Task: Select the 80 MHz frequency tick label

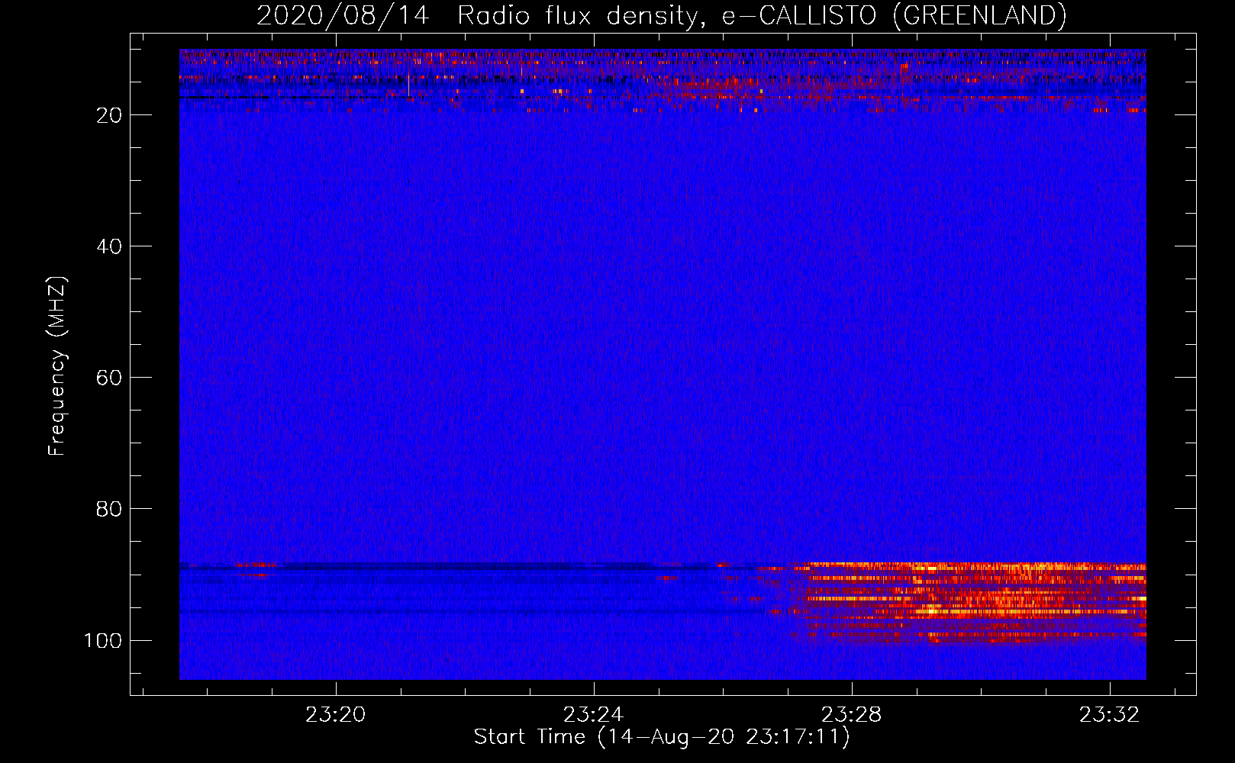Action: [x=109, y=509]
